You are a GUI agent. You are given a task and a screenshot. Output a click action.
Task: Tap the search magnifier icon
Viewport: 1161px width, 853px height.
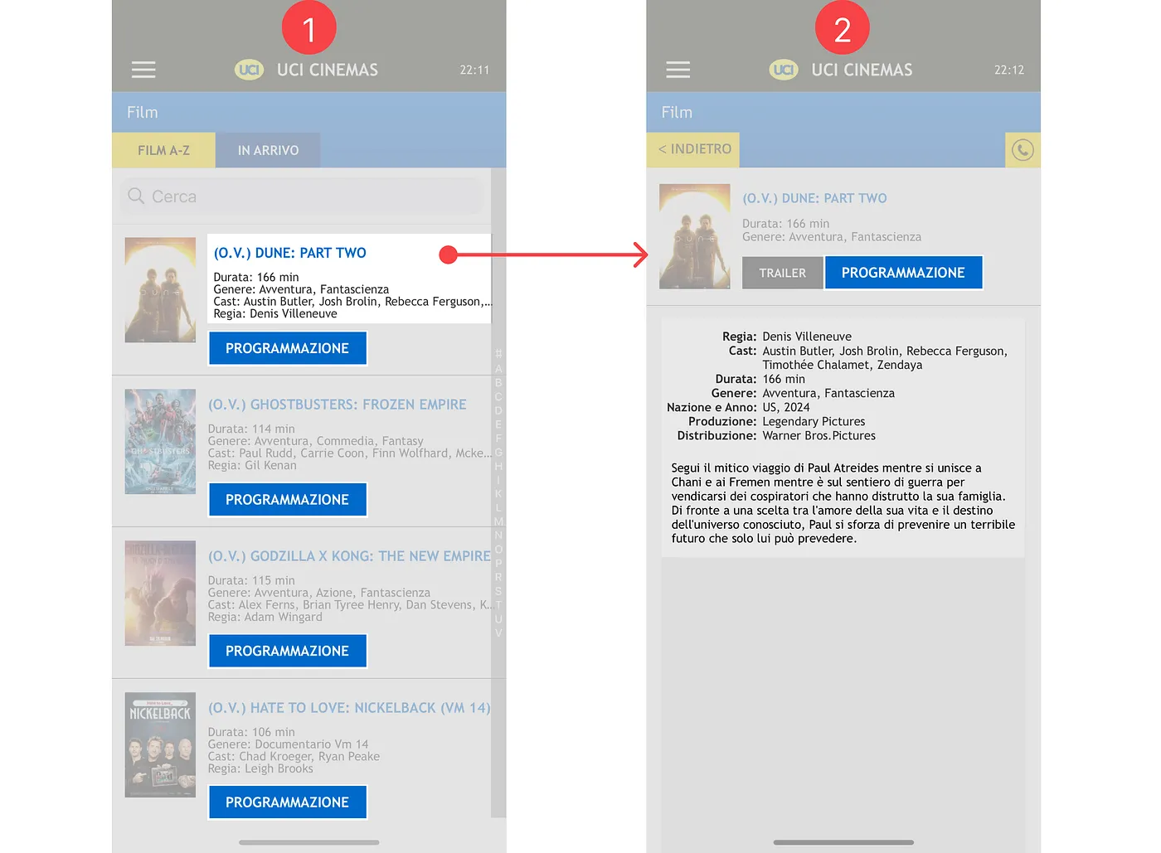(136, 196)
